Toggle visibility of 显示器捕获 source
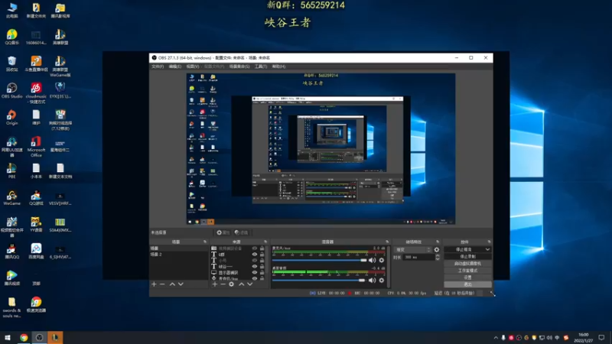This screenshot has width=612, height=344. [255, 273]
